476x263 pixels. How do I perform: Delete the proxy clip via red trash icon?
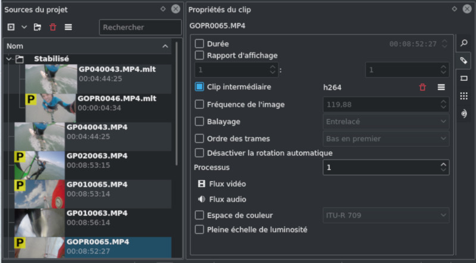point(422,87)
